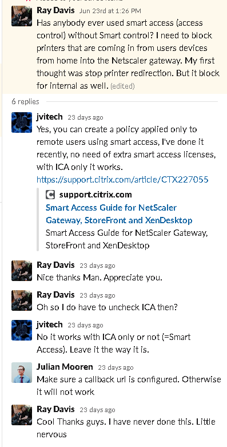This screenshot has height=447, width=227.
Task: Click Ray Davis avatar on 'Nice thanks Man' reply
Action: [22, 271]
